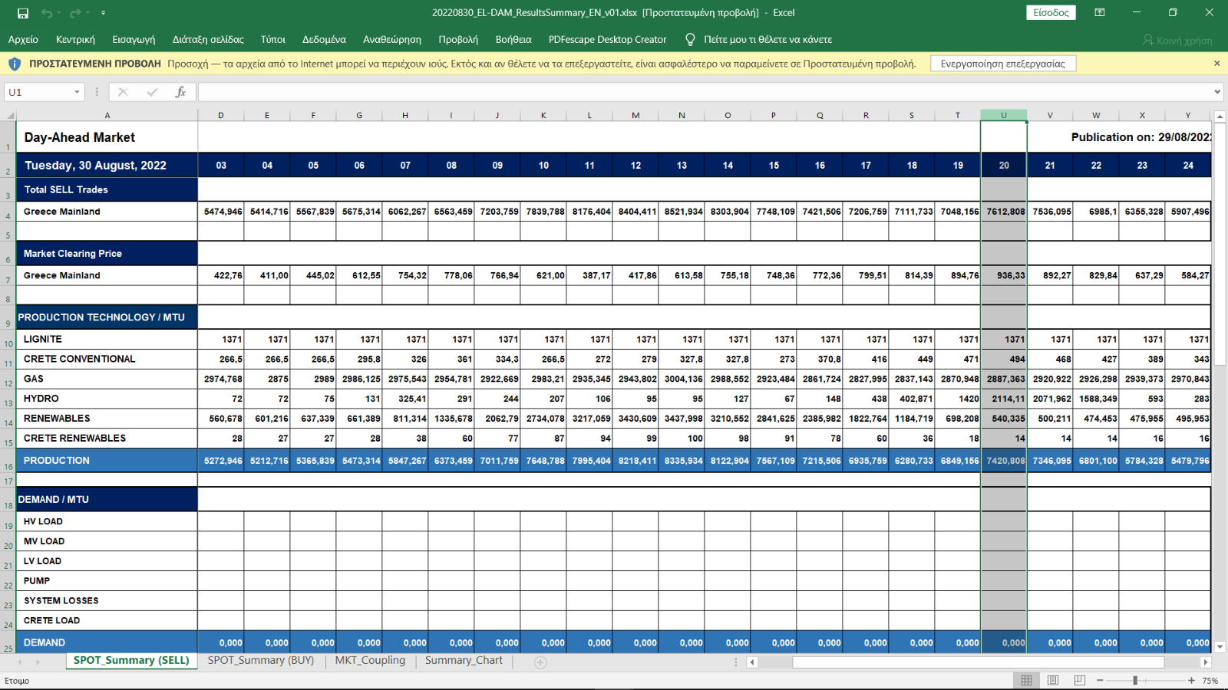1228x690 pixels.
Task: Switch to Page Layout view icon
Action: pyautogui.click(x=1053, y=680)
